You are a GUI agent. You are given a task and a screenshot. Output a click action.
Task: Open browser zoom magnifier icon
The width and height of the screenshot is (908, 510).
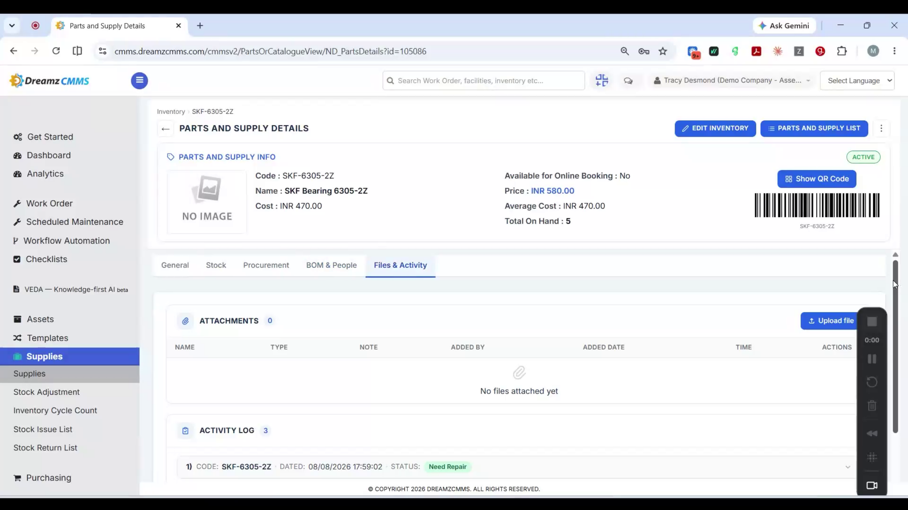(625, 51)
